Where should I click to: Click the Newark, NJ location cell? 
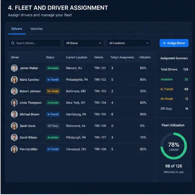click(74, 68)
